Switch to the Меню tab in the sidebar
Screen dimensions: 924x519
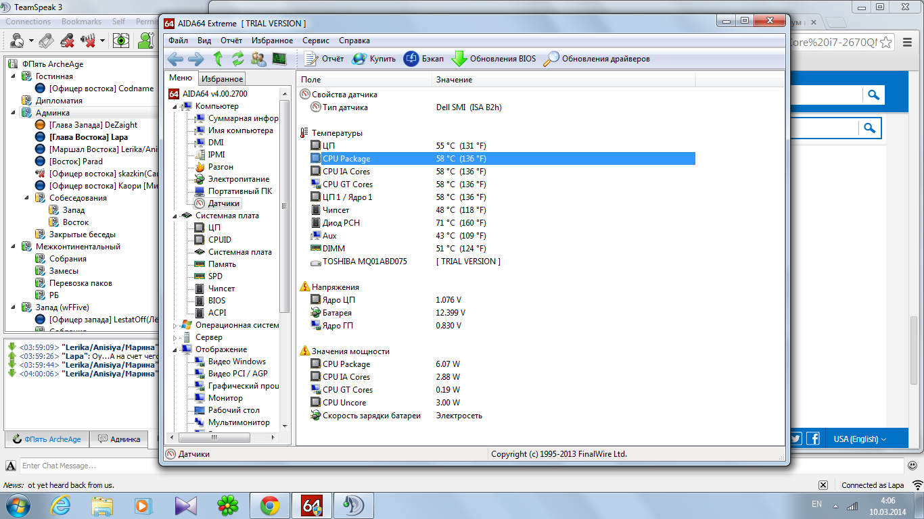click(x=181, y=78)
